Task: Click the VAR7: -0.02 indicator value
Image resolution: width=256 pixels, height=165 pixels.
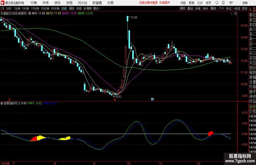Action: click(x=35, y=103)
